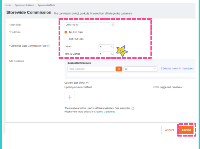
Task: Click the Select All link
Action: (177, 68)
